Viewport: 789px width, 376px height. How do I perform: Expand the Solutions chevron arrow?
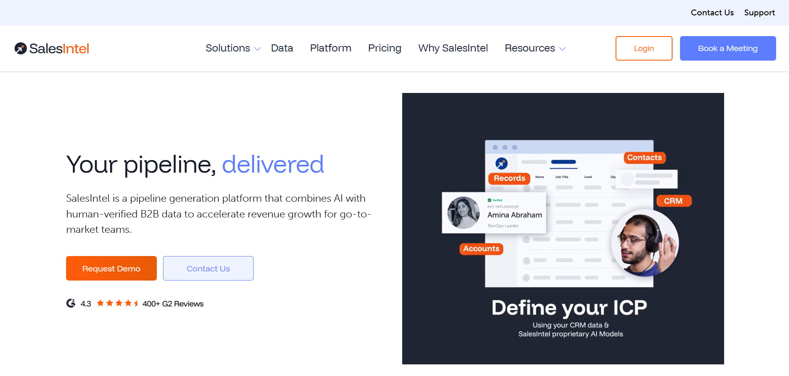coord(257,49)
